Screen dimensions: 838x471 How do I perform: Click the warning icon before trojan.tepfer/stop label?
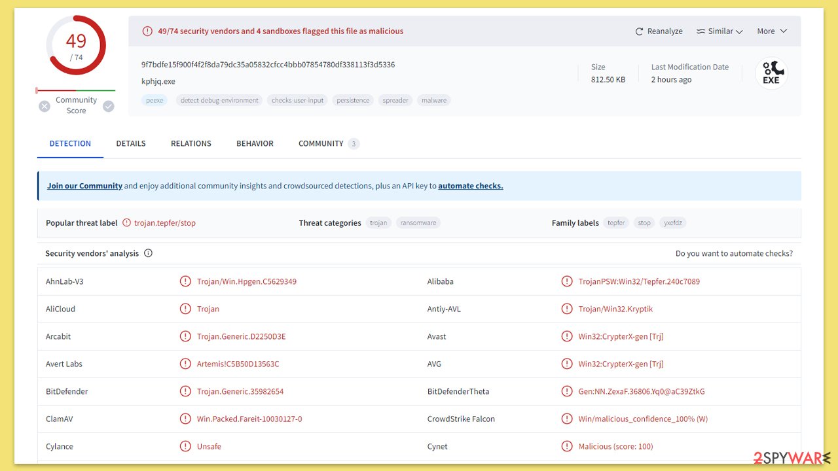point(125,222)
